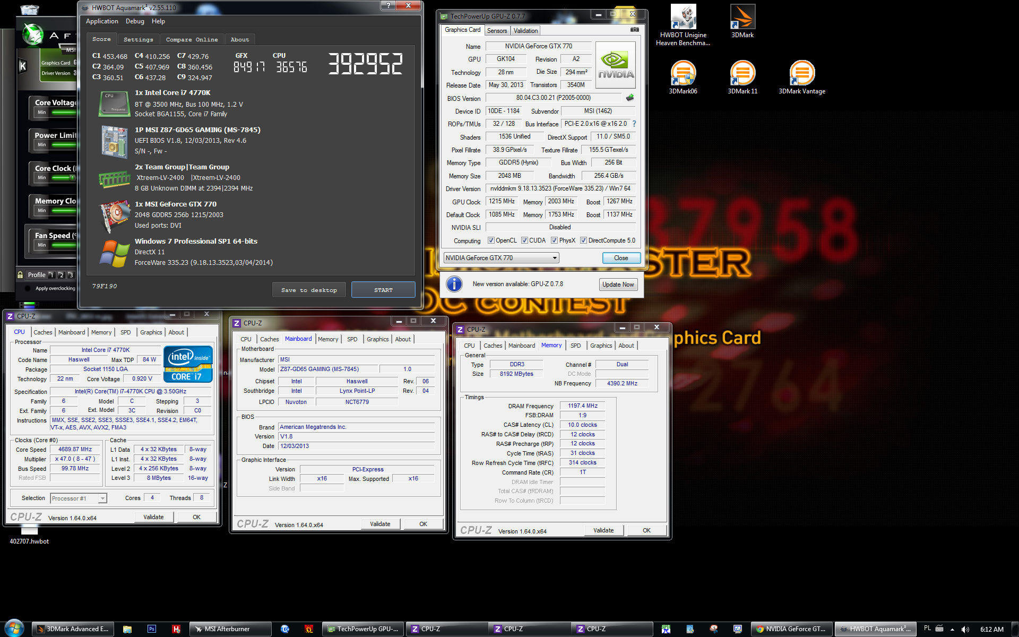Viewport: 1019px width, 637px height.
Task: Toggle Apply overclocking in Afterburner
Action: [x=27, y=288]
